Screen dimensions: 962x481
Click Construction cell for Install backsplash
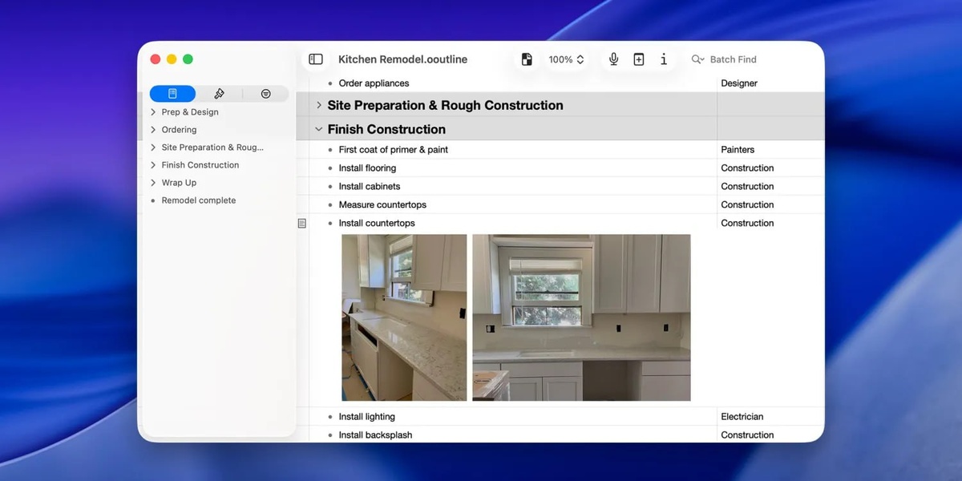pos(747,435)
